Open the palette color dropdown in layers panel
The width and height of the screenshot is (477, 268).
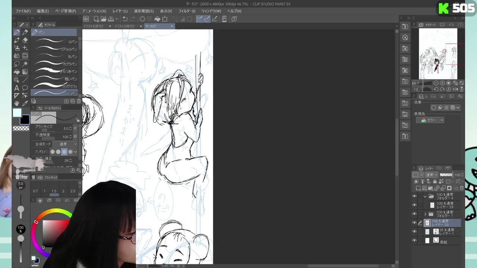(418, 175)
